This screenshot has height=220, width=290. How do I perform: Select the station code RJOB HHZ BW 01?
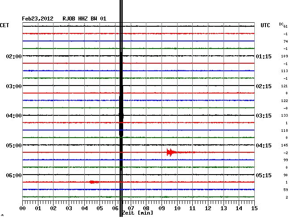click(x=84, y=19)
